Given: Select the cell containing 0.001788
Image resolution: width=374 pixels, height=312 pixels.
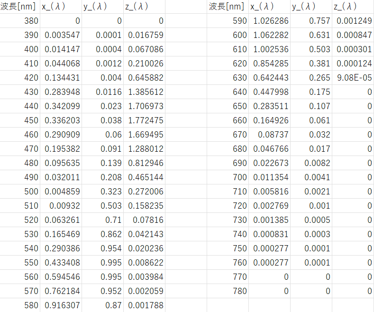Looking at the screenshot, I should 146,305.
